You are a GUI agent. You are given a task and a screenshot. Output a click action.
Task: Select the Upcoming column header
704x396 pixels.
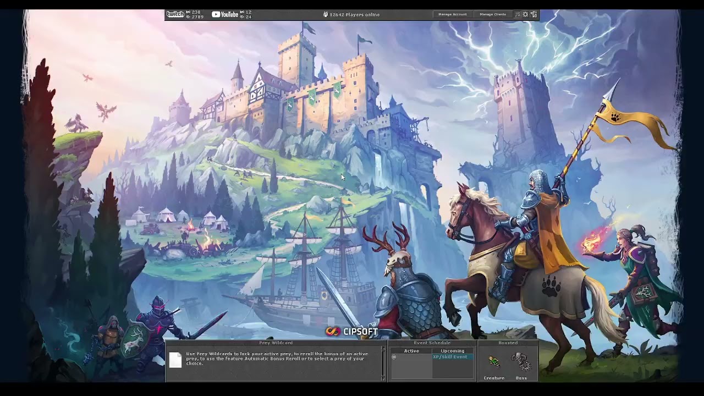pyautogui.click(x=453, y=351)
